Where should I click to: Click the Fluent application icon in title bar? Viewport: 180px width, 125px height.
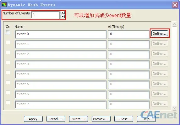coord(4,5)
